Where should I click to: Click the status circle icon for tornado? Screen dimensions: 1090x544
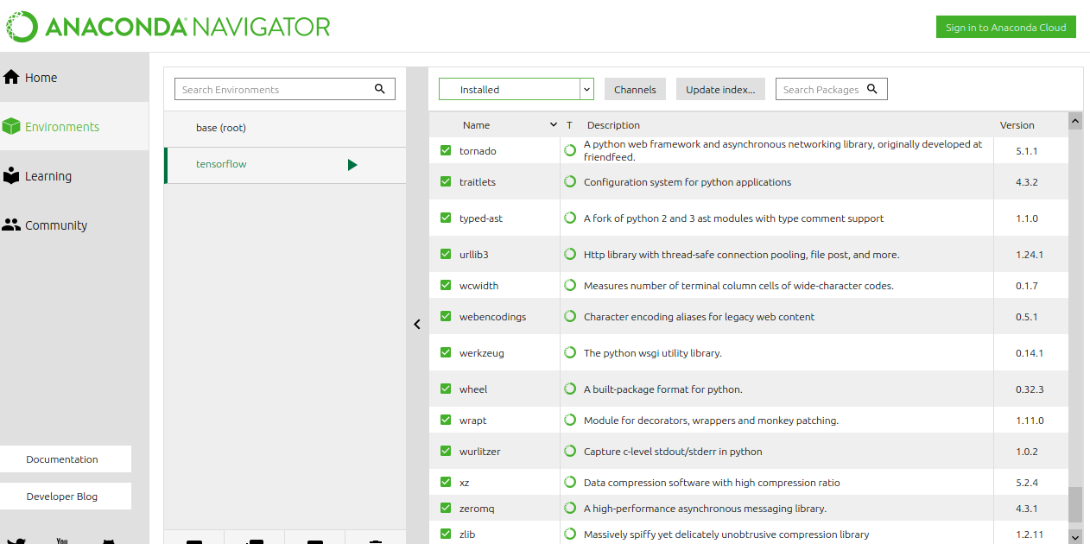coord(570,151)
